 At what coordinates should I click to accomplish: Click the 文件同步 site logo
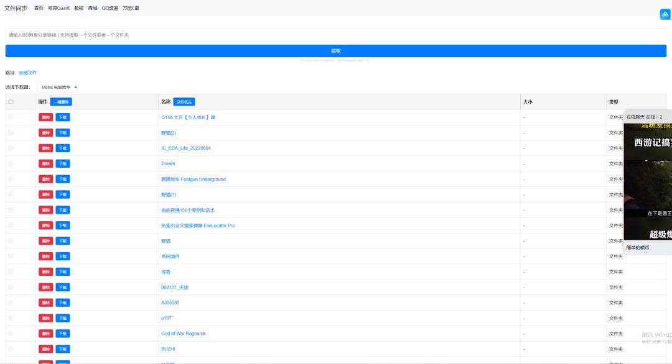click(x=16, y=8)
